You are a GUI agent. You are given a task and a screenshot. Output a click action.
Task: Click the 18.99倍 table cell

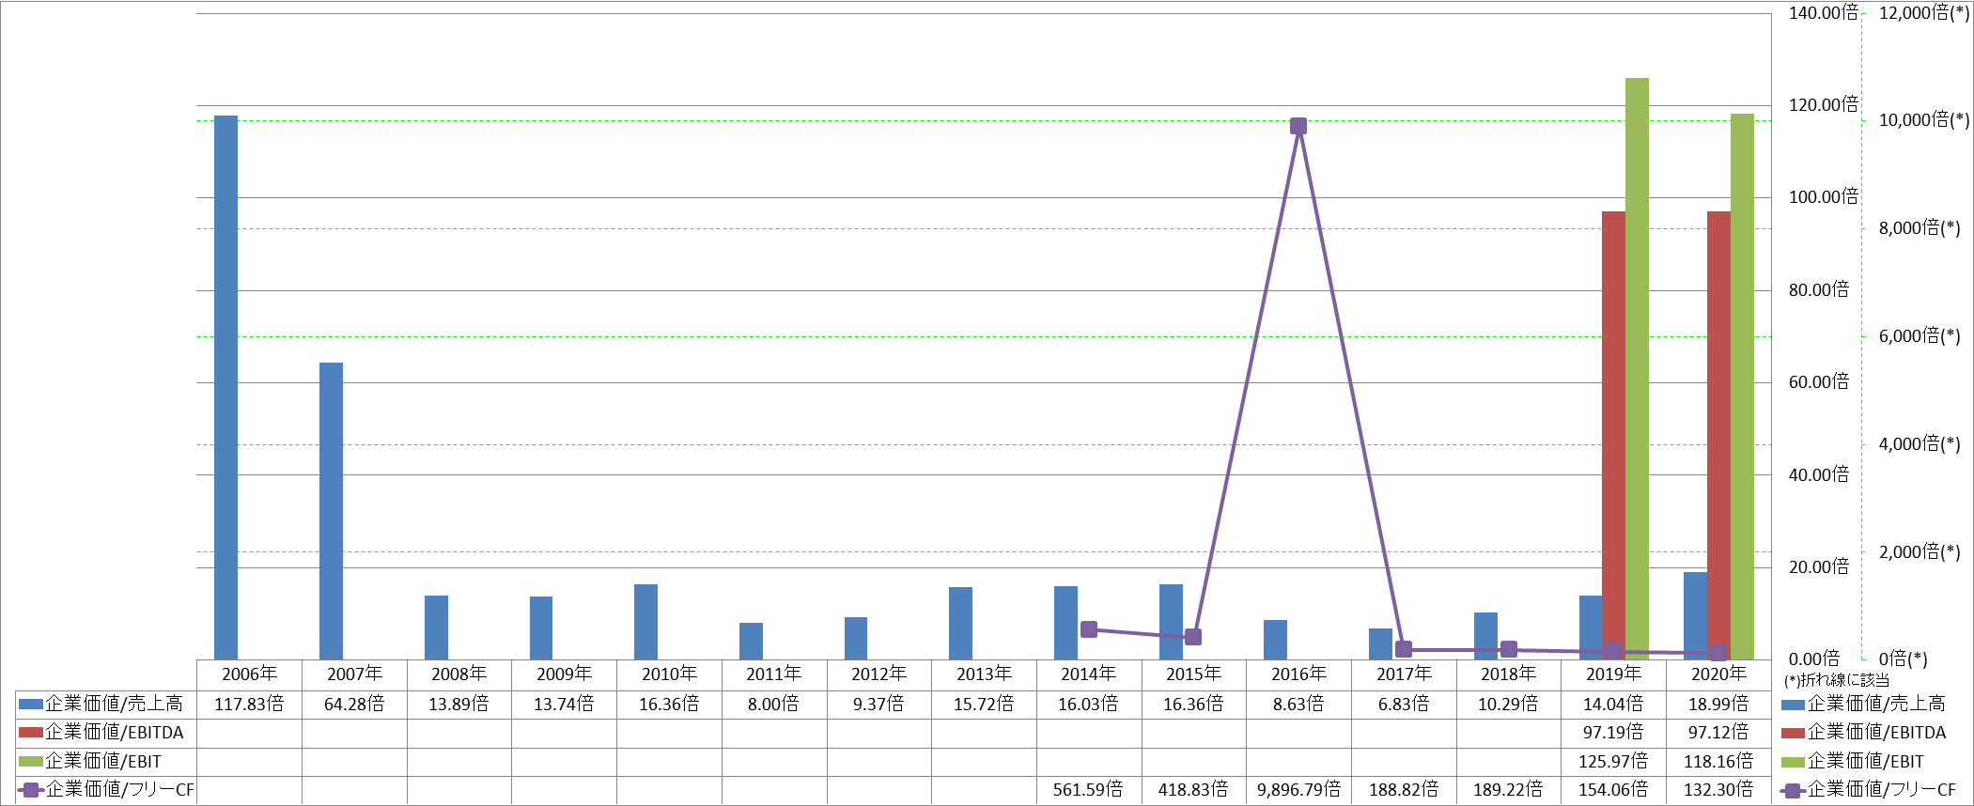pyautogui.click(x=1718, y=704)
